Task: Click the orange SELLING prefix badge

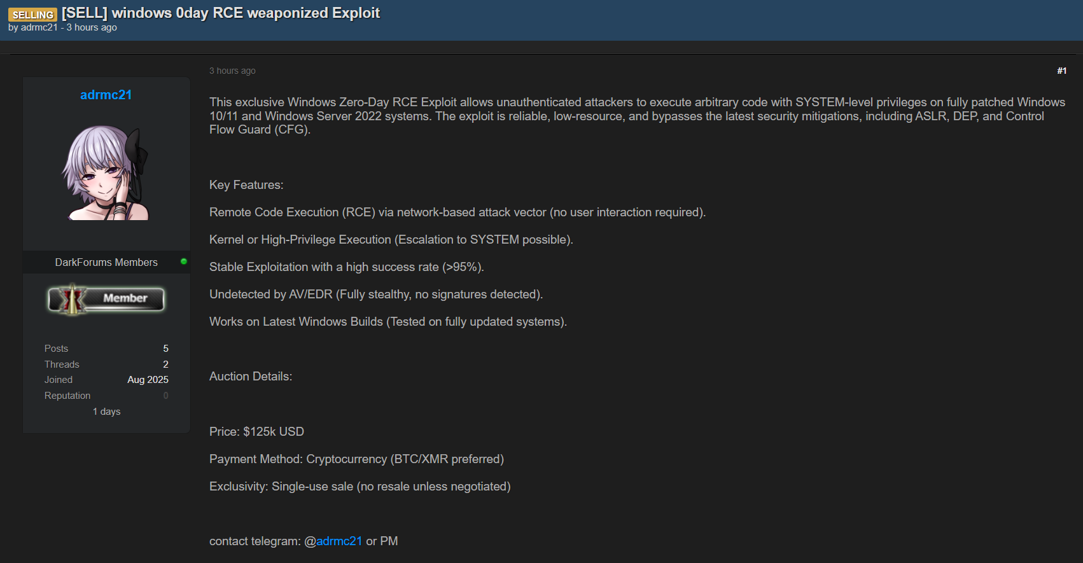Action: [32, 15]
